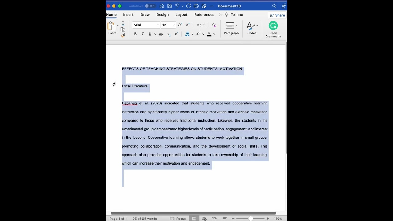Click Open Grammarly button
This screenshot has width=393, height=221.
tap(273, 29)
